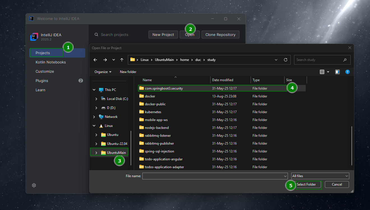The image size is (370, 210).
Task: Click This PC computer icon in tree
Action: (101, 90)
